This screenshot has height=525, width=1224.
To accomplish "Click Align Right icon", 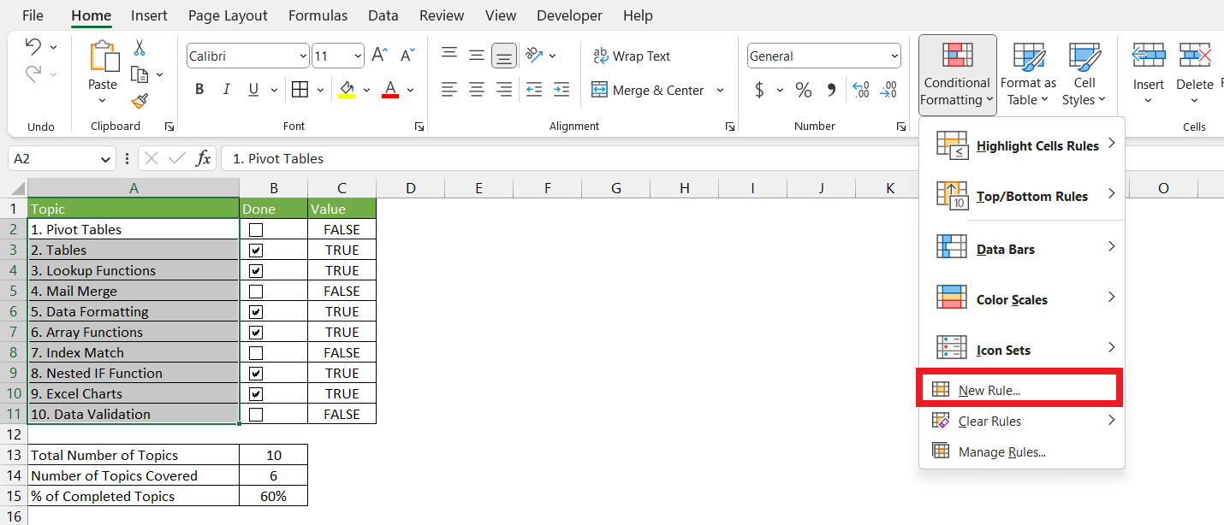I will coord(504,90).
